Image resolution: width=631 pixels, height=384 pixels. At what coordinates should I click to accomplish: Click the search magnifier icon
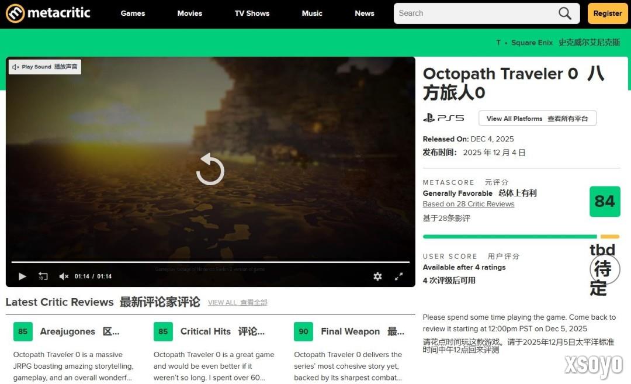564,13
